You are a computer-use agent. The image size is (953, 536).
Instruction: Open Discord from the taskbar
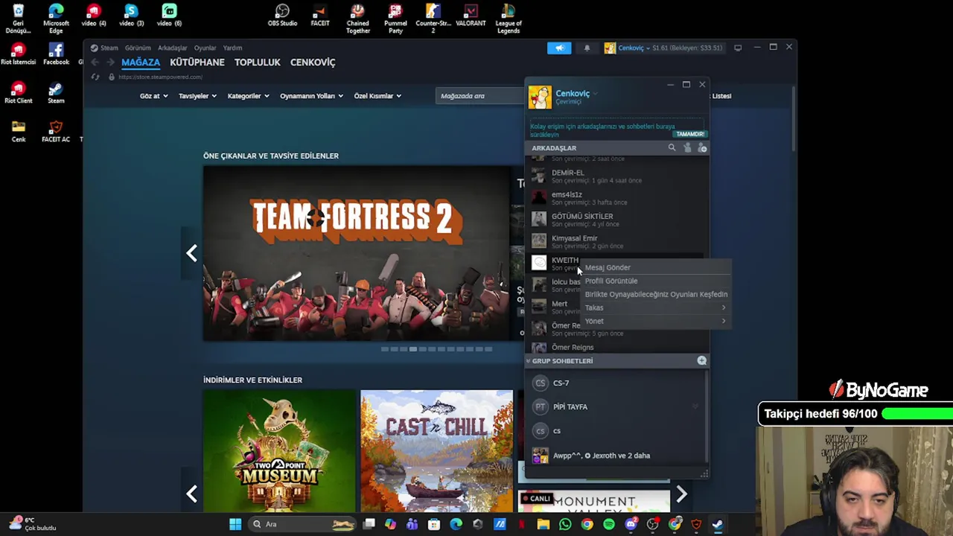tap(631, 524)
